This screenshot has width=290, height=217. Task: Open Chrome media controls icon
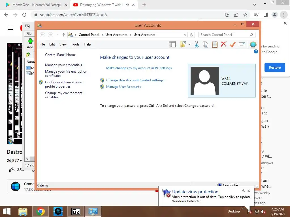pos(256,15)
